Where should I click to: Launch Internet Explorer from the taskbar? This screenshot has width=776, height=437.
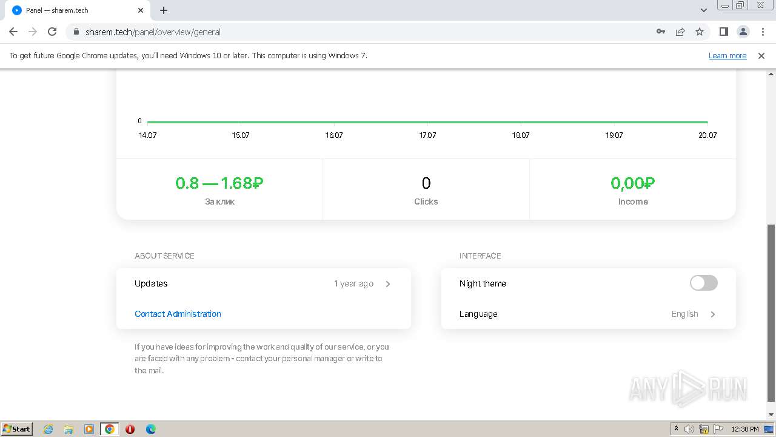pyautogui.click(x=48, y=429)
